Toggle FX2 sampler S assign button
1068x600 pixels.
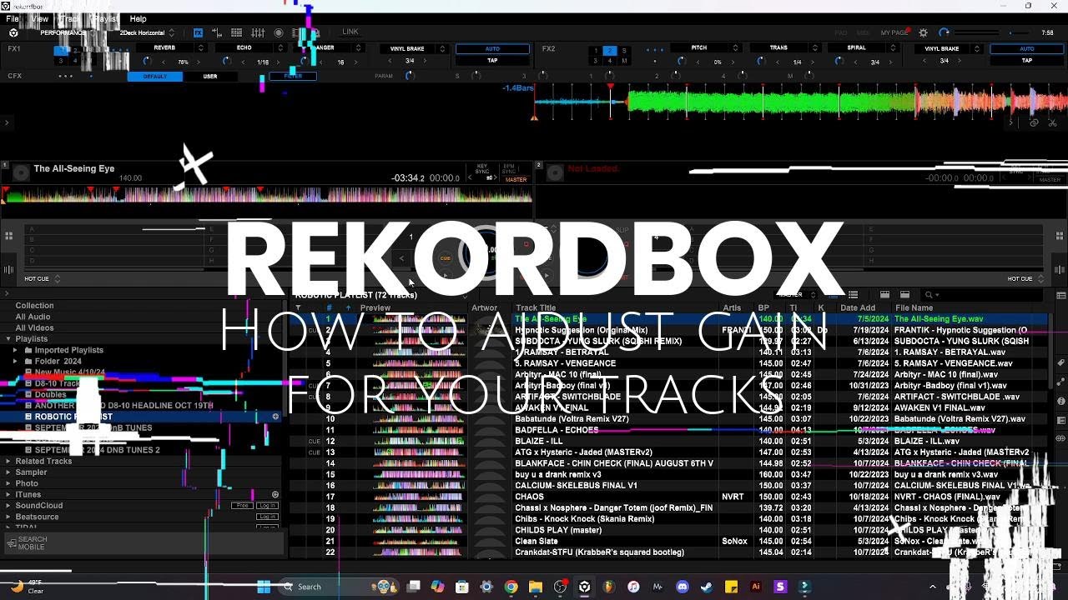coord(623,51)
